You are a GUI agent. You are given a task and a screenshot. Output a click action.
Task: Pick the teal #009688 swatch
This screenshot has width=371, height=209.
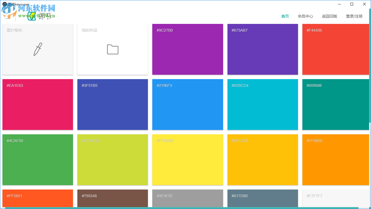[336, 104]
